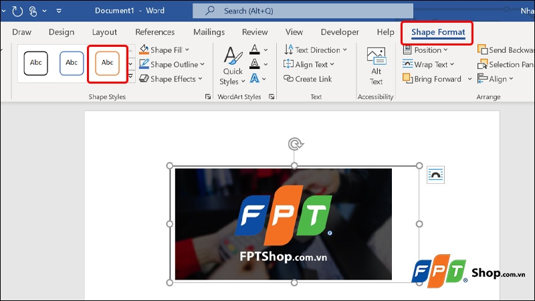Click the Text Effects blue A icon
The height and width of the screenshot is (301, 535).
(255, 78)
